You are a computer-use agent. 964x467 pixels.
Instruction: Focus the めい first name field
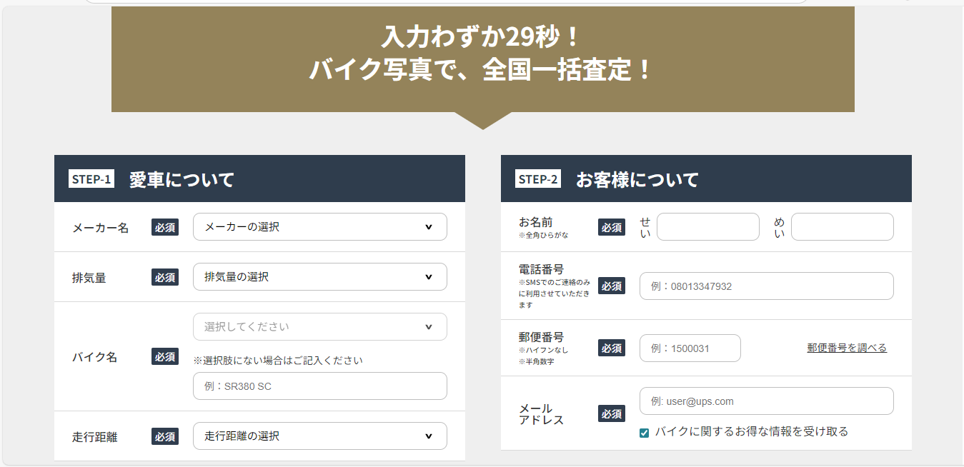coord(843,227)
